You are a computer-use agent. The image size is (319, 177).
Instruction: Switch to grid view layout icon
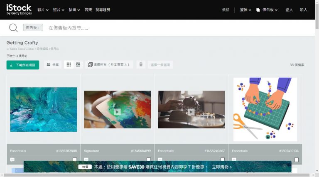69,65
